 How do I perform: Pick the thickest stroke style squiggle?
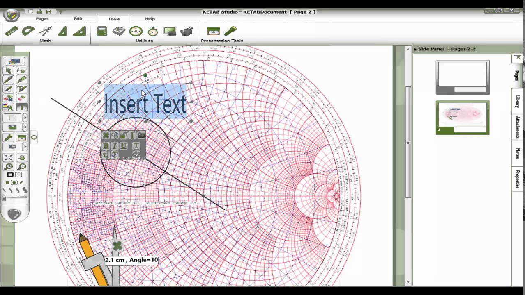(25, 190)
